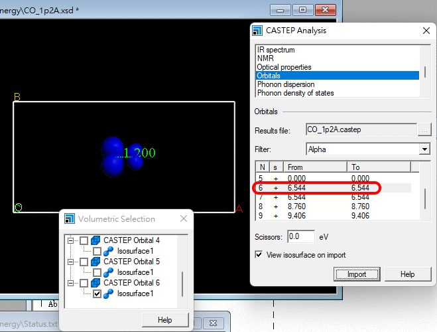Select Optical properties in analysis list
Screen dimensions: 437x332
point(284,67)
